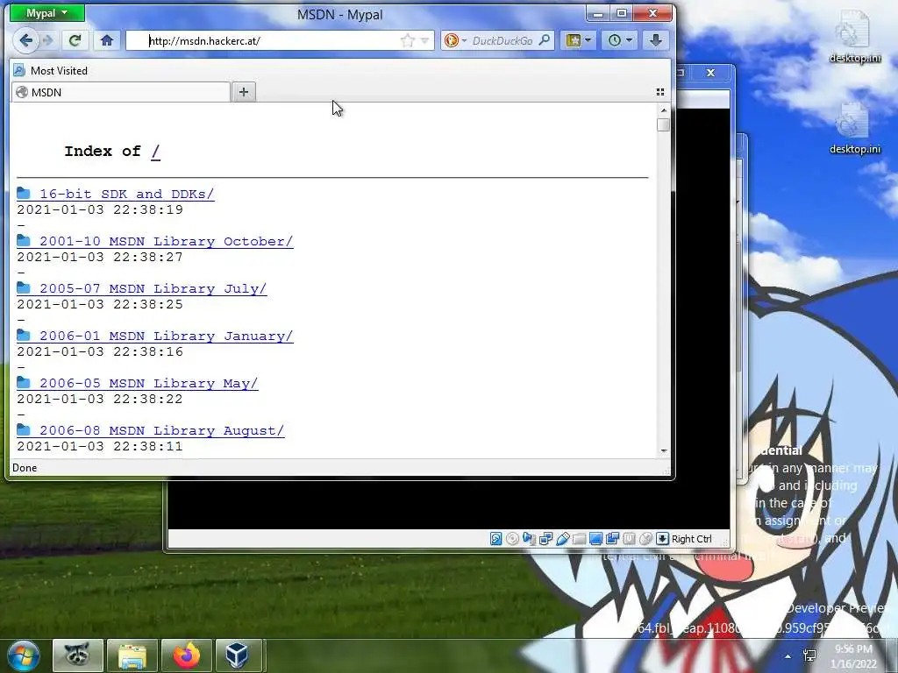
Task: Select the upper desktop.ini desktop file
Action: click(854, 38)
